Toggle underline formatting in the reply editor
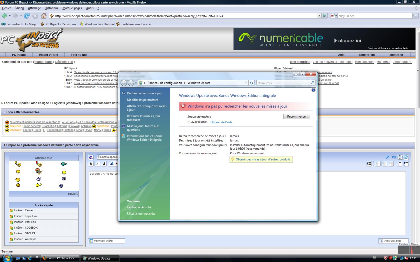 (103, 164)
